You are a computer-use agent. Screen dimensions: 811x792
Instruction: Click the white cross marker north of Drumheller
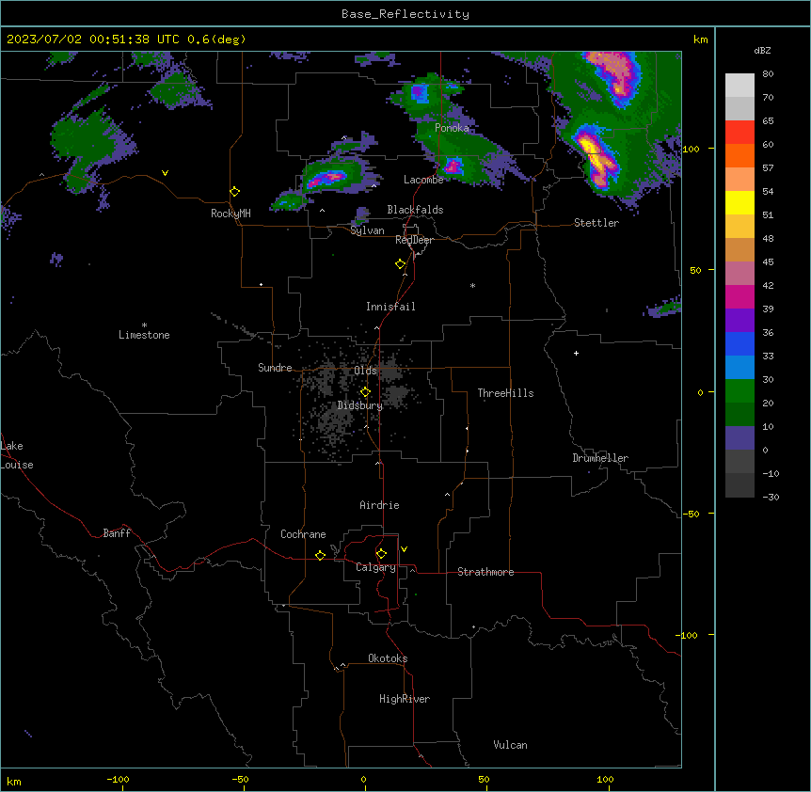(576, 353)
